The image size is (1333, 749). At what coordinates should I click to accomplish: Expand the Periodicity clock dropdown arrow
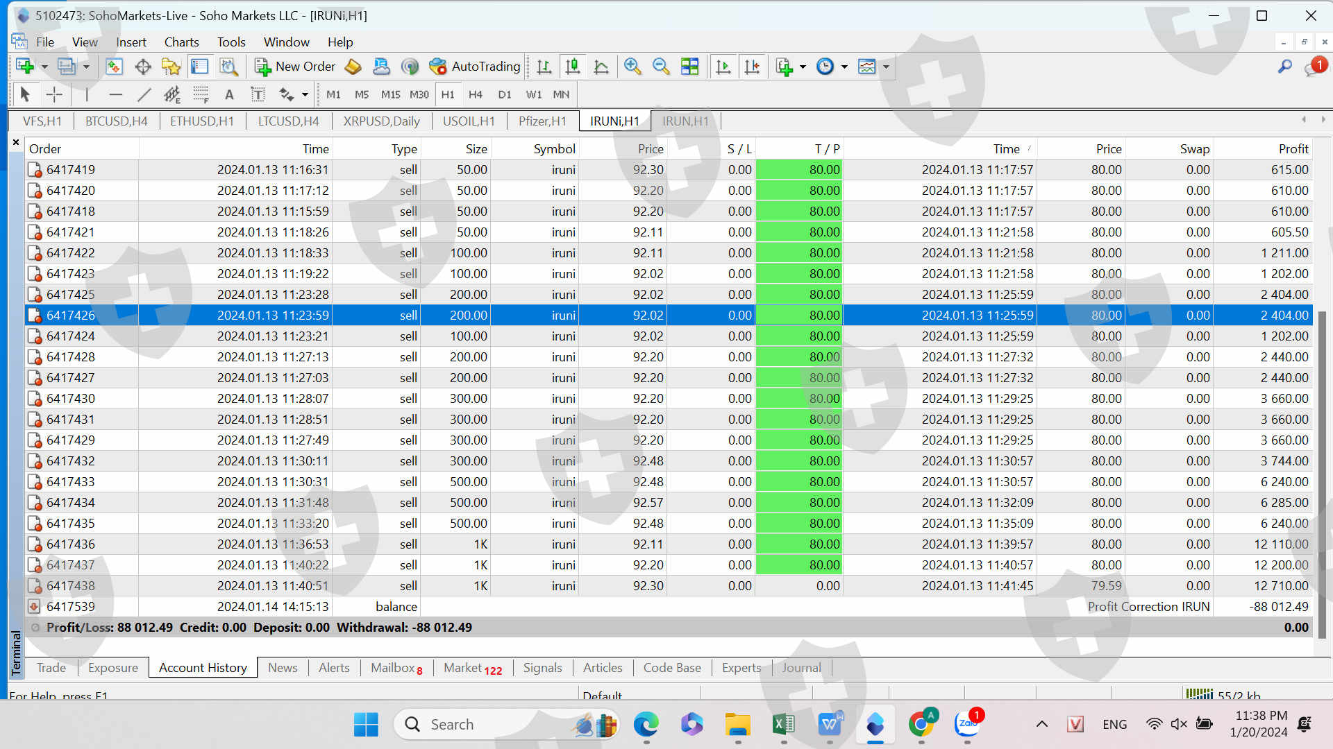coord(844,67)
